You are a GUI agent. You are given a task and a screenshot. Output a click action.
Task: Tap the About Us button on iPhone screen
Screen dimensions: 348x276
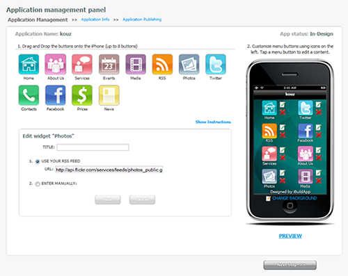tap(306, 154)
